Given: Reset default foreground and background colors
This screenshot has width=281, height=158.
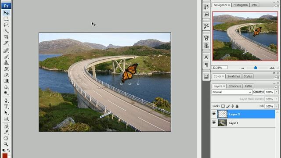Looking at the screenshot, I should [x=4, y=150].
